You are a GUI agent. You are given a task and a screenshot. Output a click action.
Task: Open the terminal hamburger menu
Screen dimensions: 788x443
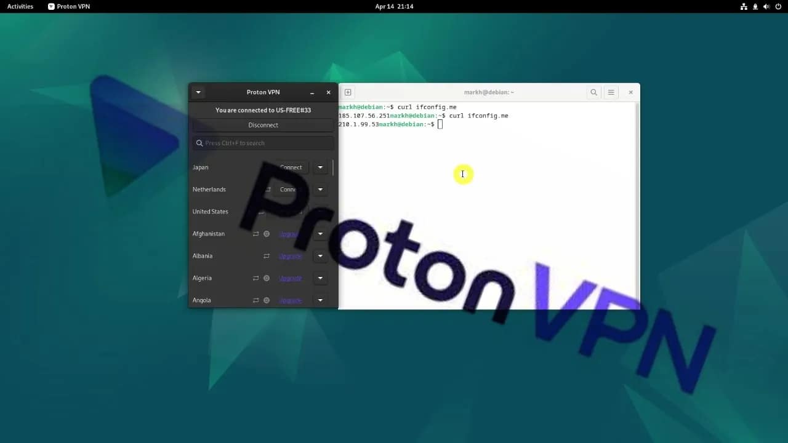point(611,92)
